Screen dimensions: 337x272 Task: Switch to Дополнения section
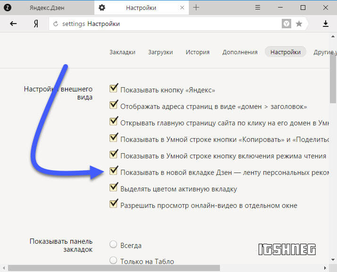click(x=240, y=52)
